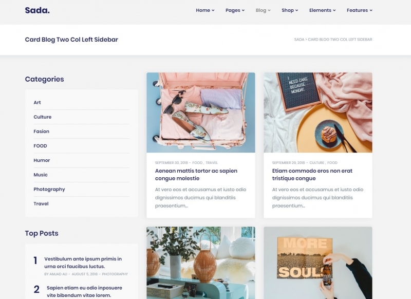Click the TRAVEL tag on first post

click(212, 163)
